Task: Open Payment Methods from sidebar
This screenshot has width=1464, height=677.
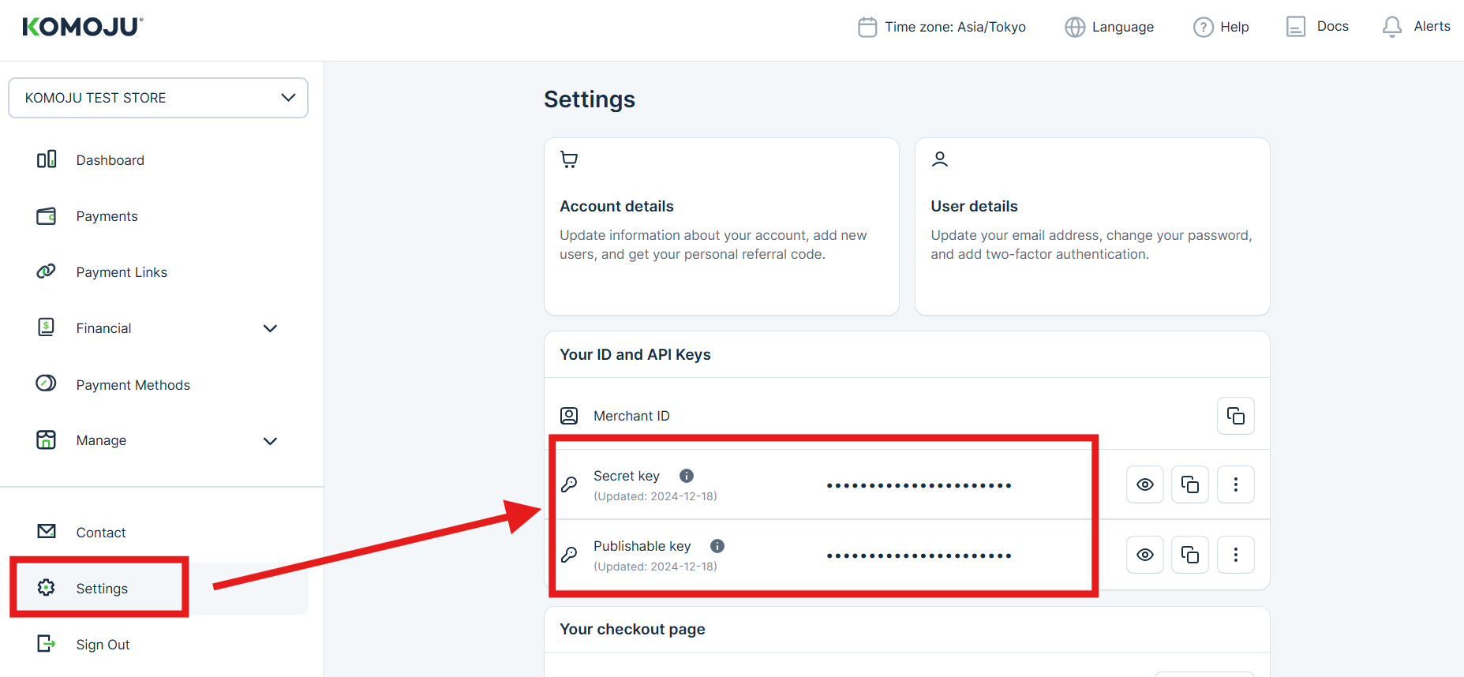Action: click(x=133, y=385)
